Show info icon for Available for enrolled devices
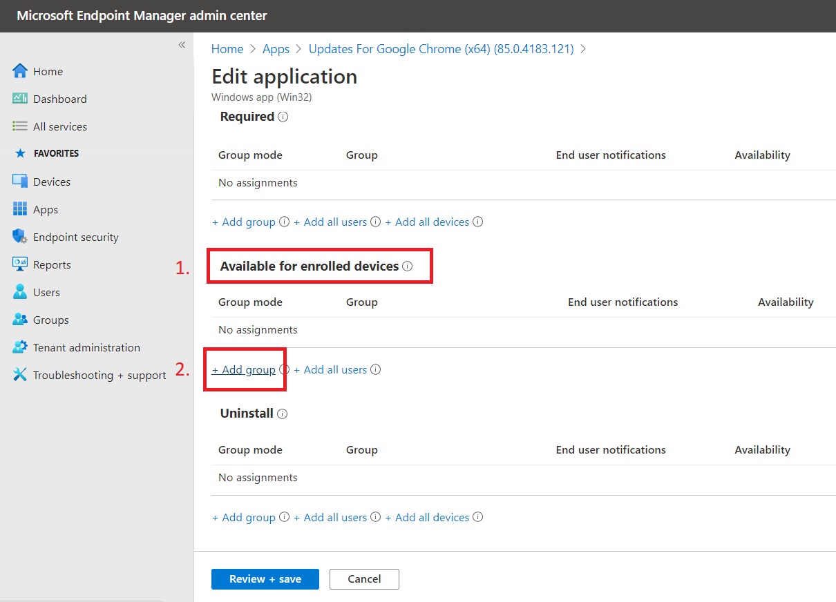Image resolution: width=836 pixels, height=602 pixels. [408, 266]
